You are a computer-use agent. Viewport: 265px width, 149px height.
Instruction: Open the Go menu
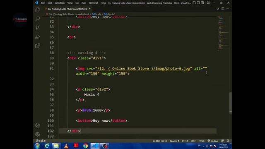[77, 3]
